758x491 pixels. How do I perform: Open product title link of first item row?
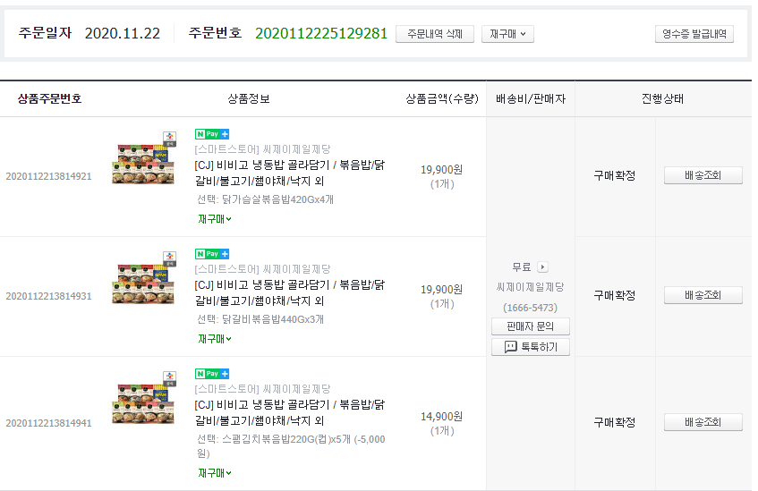290,173
